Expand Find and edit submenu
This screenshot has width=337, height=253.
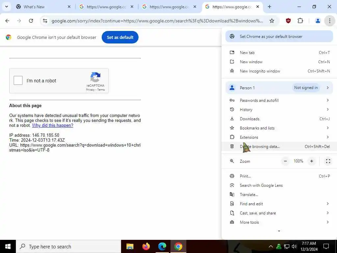(279, 204)
